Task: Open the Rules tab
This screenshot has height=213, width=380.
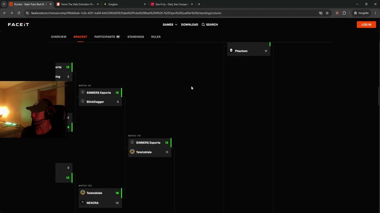Action: click(x=156, y=37)
